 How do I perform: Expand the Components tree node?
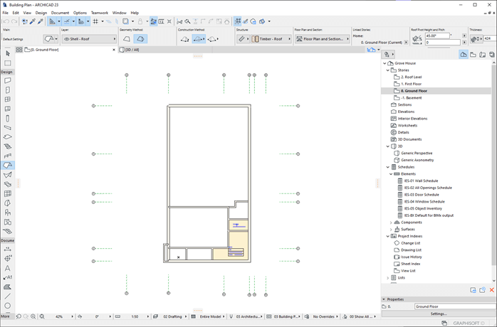(x=391, y=223)
